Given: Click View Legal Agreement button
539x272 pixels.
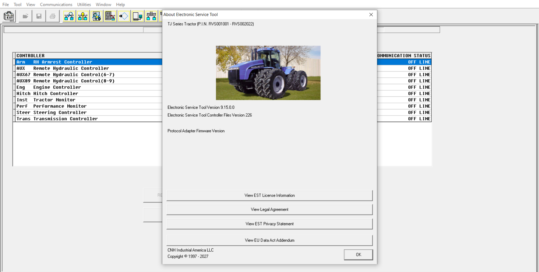Looking at the screenshot, I should pos(269,209).
